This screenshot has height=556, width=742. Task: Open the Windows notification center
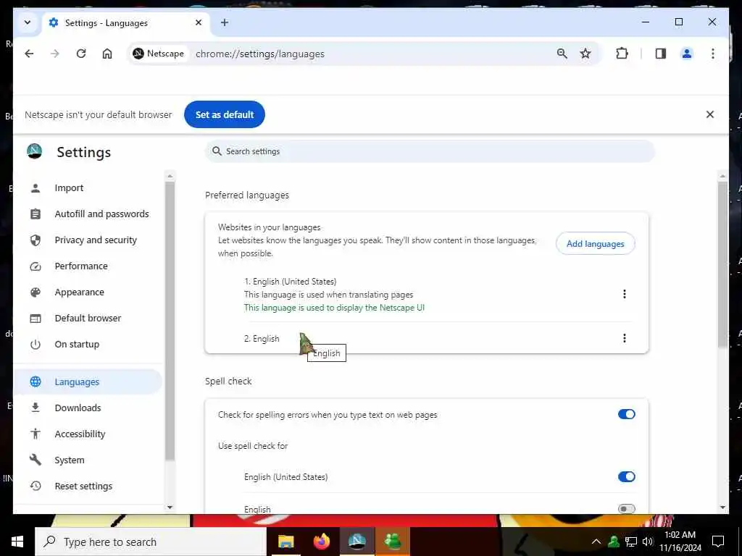(718, 542)
